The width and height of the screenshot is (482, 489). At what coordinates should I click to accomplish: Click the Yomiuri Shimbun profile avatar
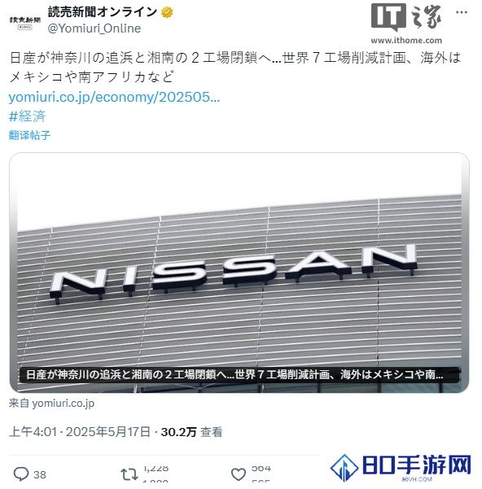click(25, 21)
